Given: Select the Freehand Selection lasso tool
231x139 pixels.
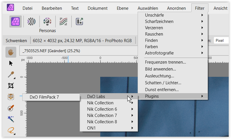Looking at the screenshot, I should tap(11, 131).
